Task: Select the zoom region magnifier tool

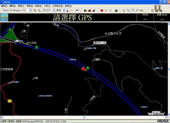Action: [128, 11]
